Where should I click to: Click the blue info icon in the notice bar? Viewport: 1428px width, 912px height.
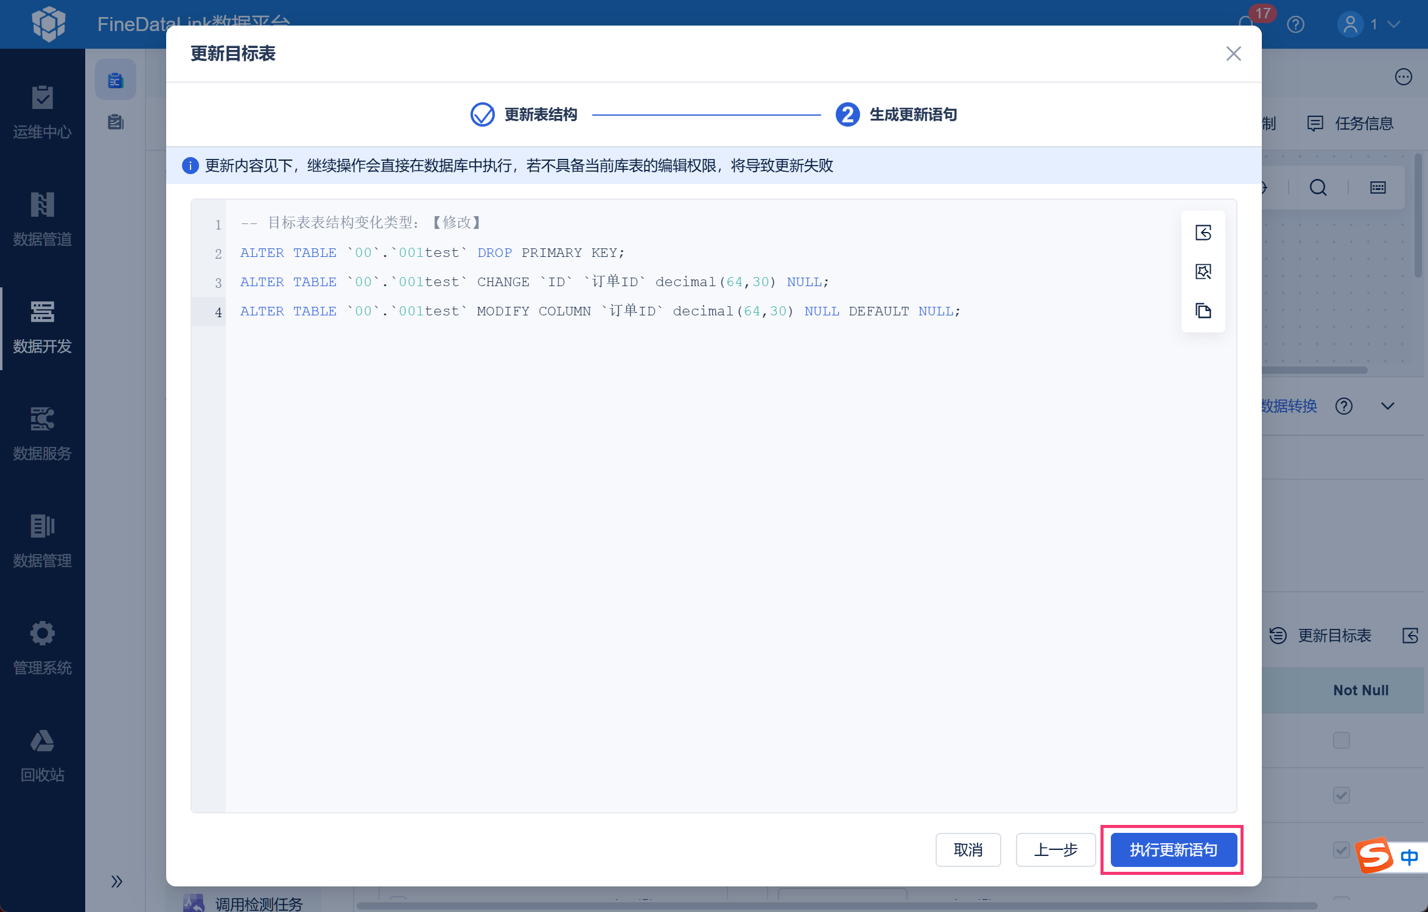pos(190,166)
